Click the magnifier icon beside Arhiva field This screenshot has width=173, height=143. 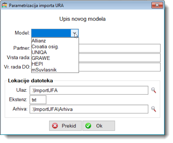(x=154, y=109)
